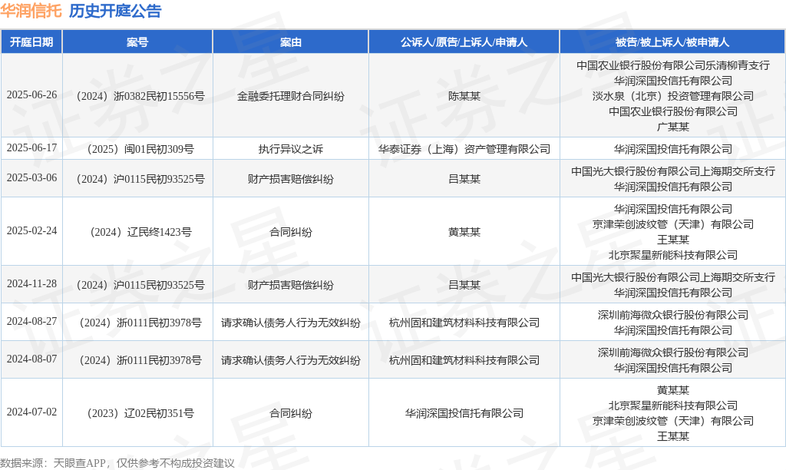
Task: Click 合同纠纷 in the 2025-02-24 row
Action: pos(291,232)
